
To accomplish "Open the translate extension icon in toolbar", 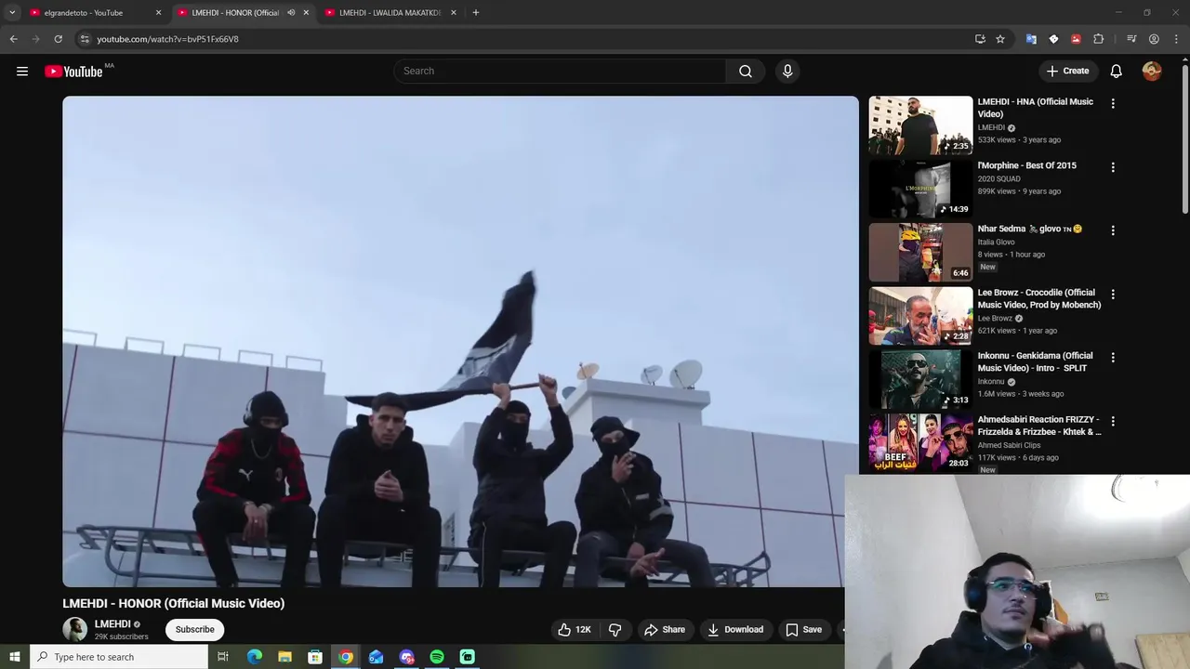I will click(1031, 39).
